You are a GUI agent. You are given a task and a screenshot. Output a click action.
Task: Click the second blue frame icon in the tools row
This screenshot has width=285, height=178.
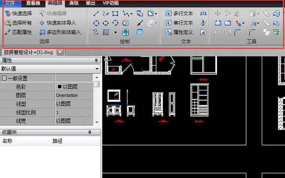[228, 23]
